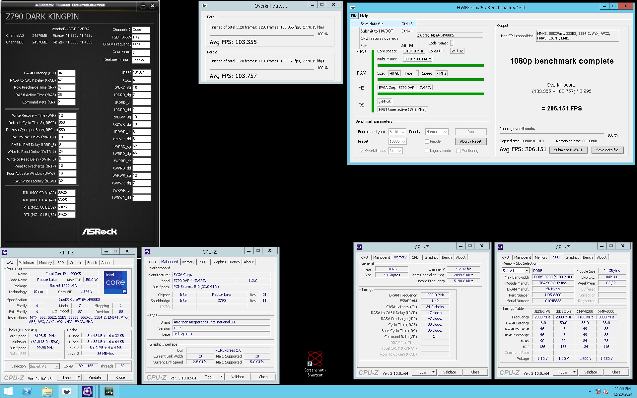
Task: Enable the Monitoring checkbox
Action: [458, 151]
